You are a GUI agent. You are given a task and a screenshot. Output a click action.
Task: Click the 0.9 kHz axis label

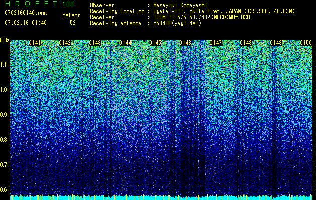[x=5, y=115]
